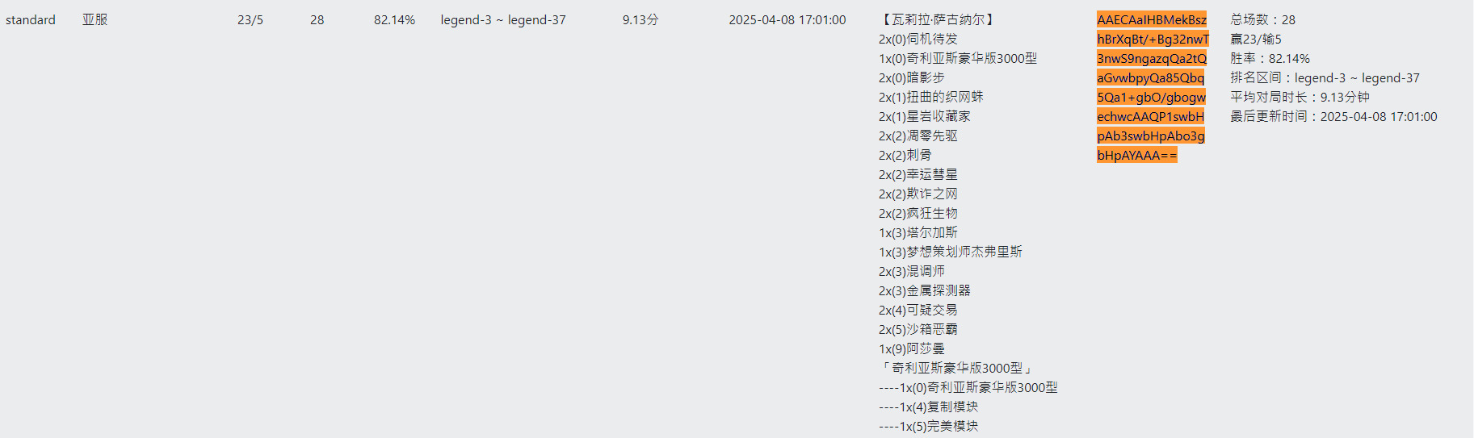
Task: Click card 1x(3)梦想策划师杰弗里斯
Action: point(951,252)
